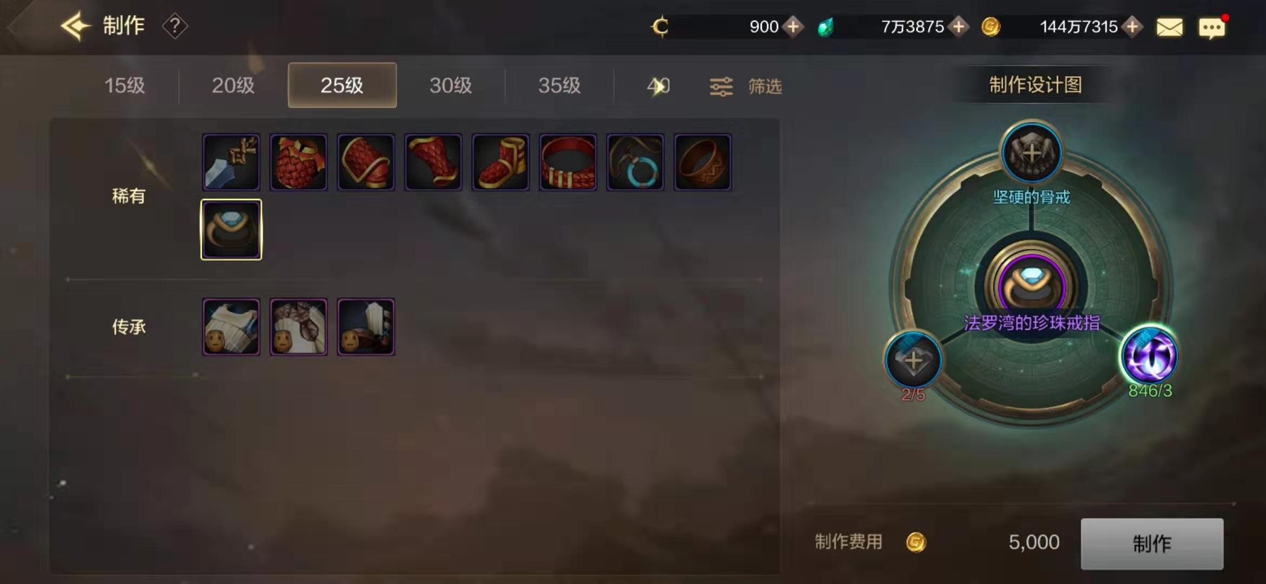Open the mail envelope icon
Viewport: 1266px width, 584px height.
tap(1169, 27)
